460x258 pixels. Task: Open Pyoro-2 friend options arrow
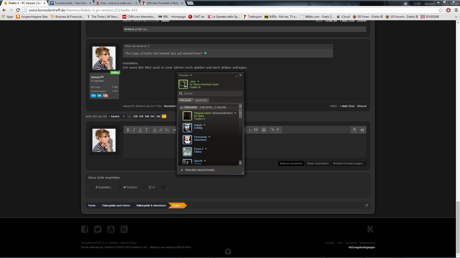coord(206,149)
